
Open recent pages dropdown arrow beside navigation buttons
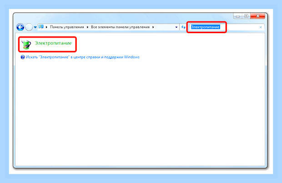(35, 27)
